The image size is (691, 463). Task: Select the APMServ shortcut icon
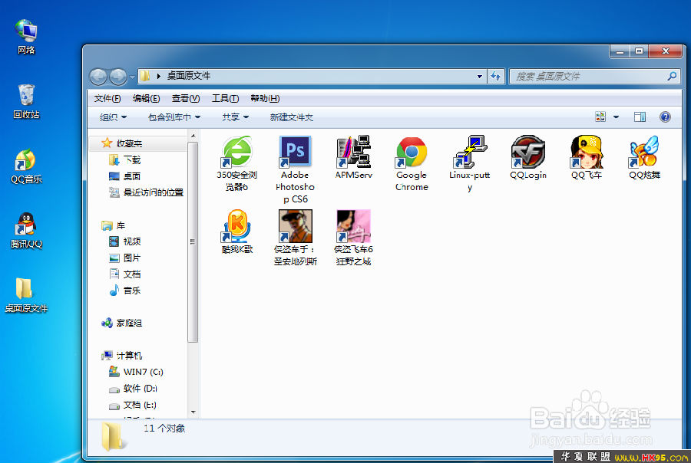353,152
